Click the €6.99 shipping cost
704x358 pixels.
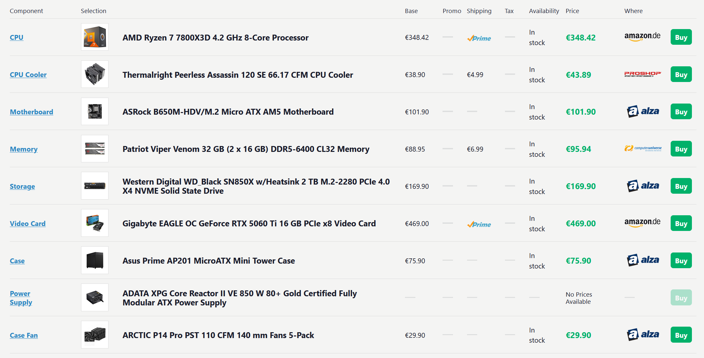tap(475, 149)
